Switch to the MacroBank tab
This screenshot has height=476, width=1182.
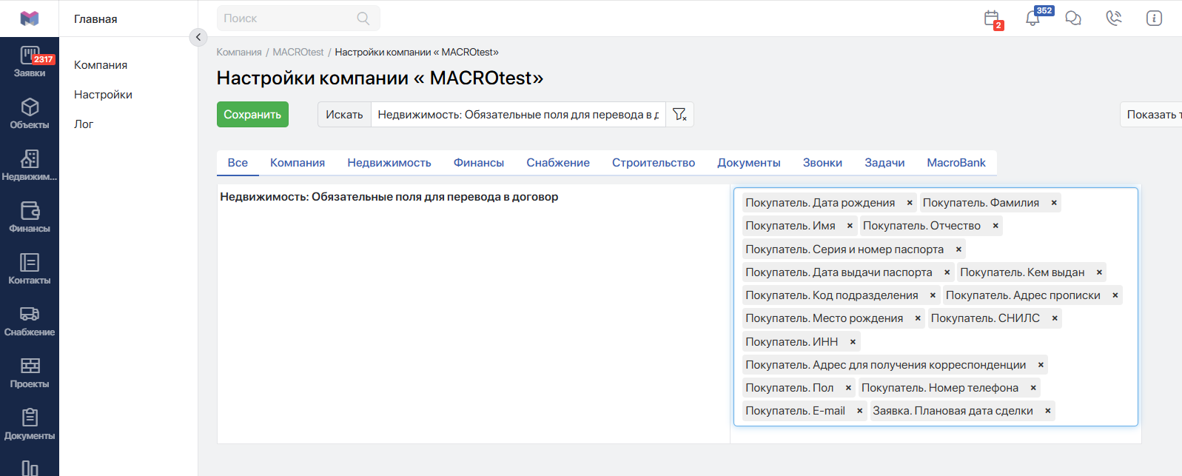coord(956,163)
